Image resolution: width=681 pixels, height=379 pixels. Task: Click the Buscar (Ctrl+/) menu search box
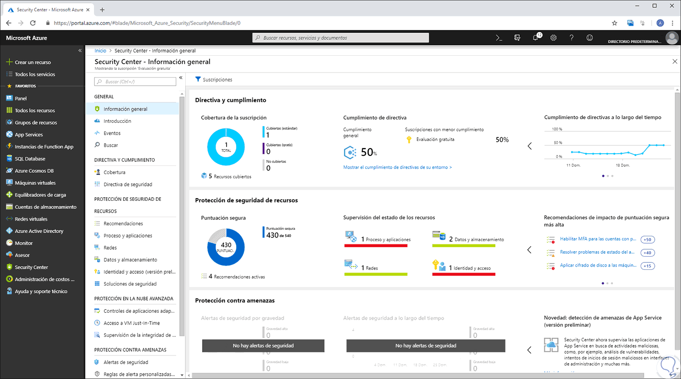[135, 82]
